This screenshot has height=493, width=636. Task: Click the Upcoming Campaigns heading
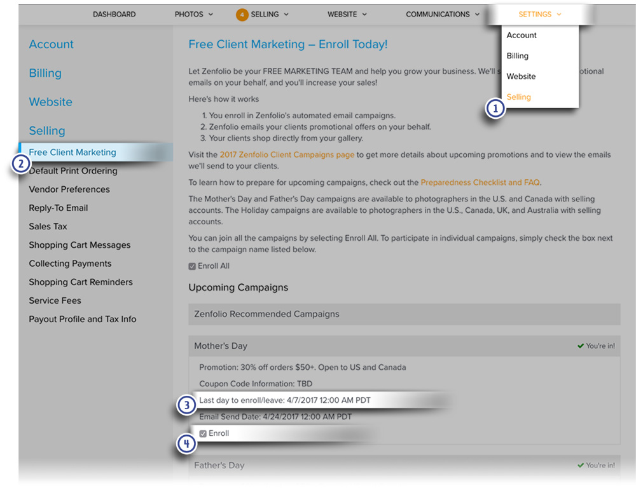point(238,288)
